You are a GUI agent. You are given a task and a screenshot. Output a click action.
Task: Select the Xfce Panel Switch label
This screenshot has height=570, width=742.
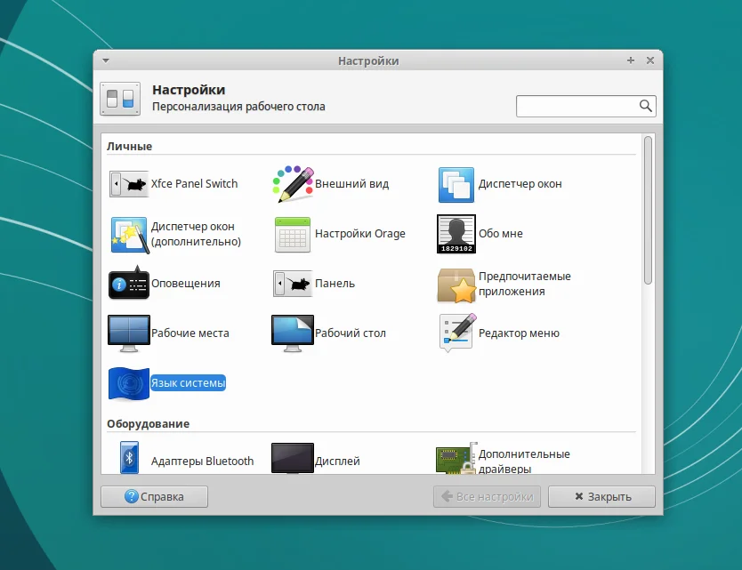(195, 184)
